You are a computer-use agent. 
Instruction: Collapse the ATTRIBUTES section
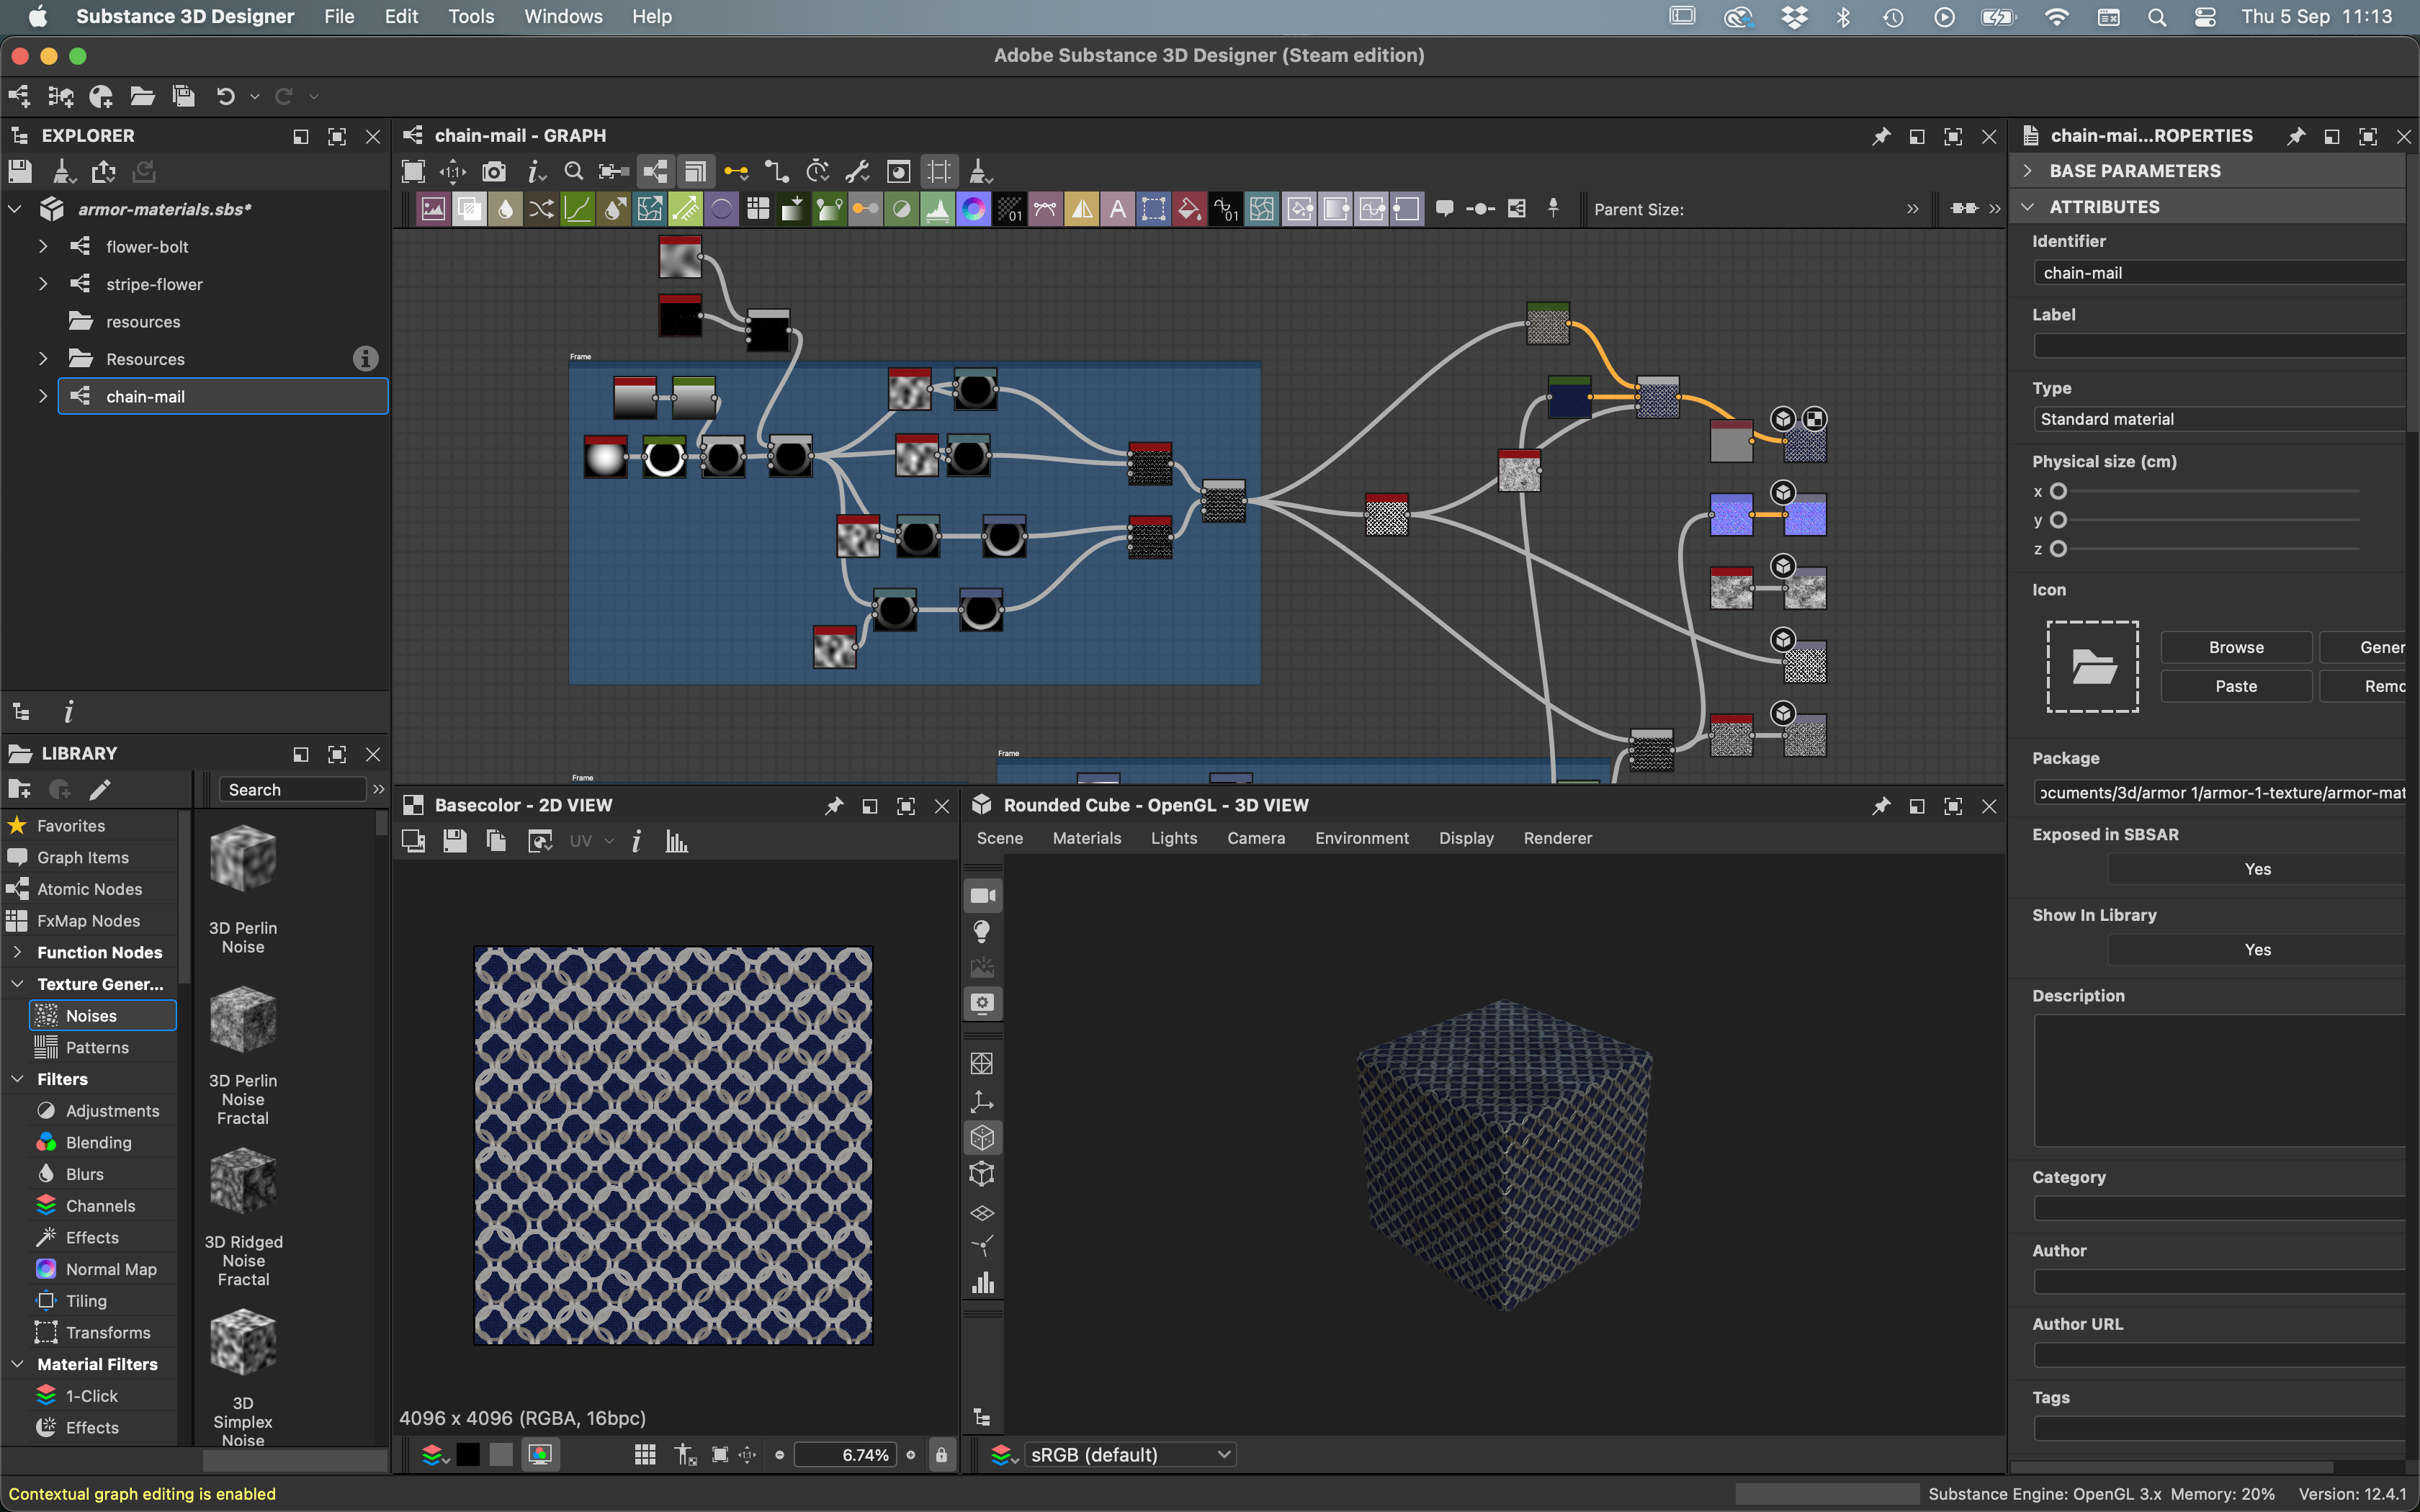pyautogui.click(x=2028, y=207)
